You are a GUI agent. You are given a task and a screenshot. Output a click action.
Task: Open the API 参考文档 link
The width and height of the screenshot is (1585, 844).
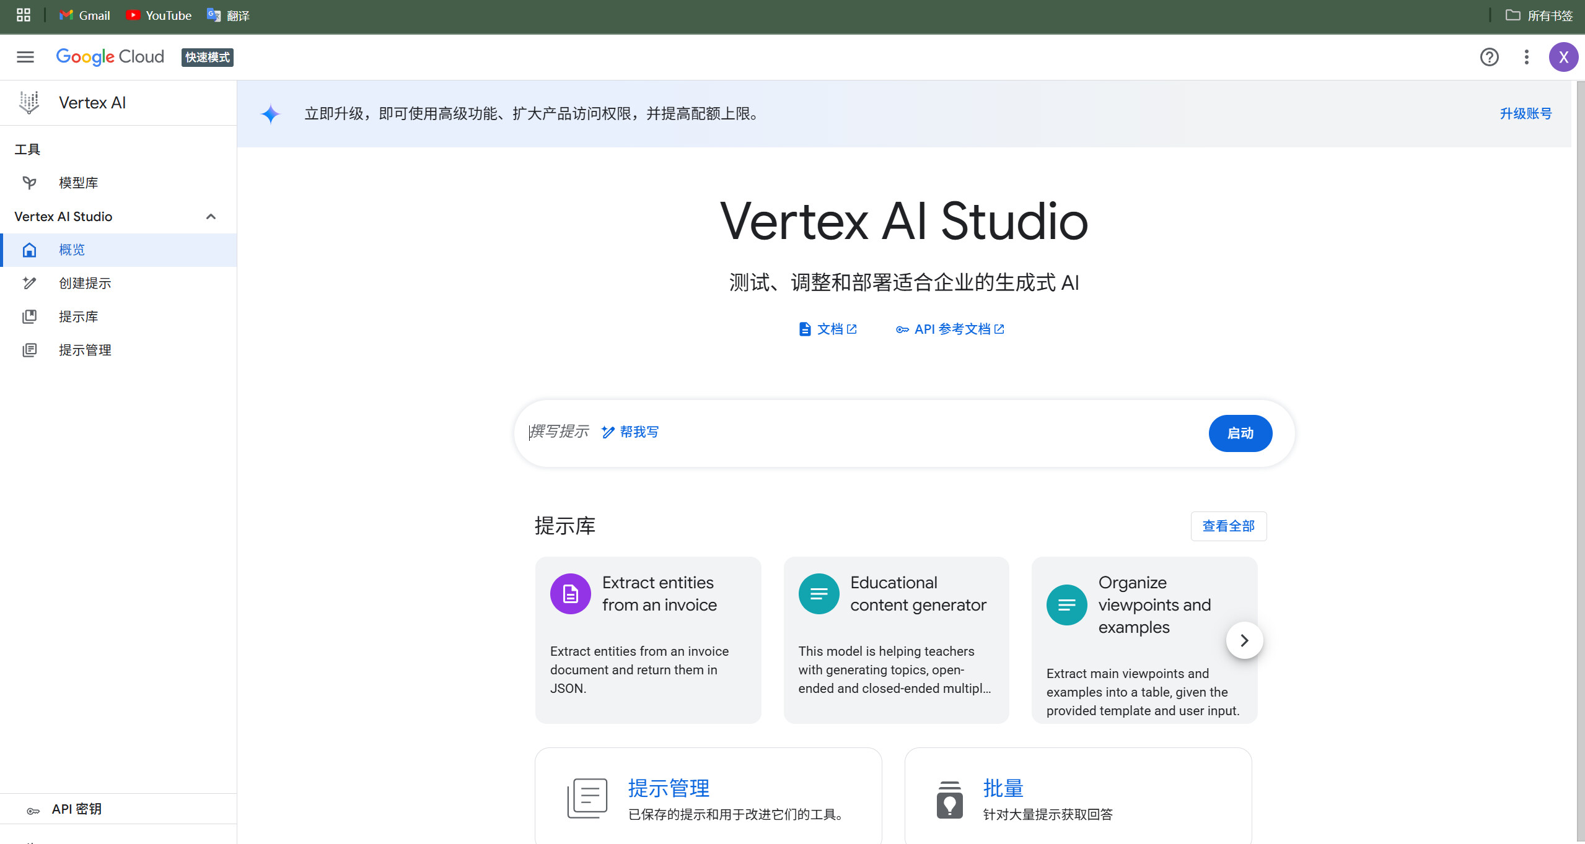click(951, 329)
